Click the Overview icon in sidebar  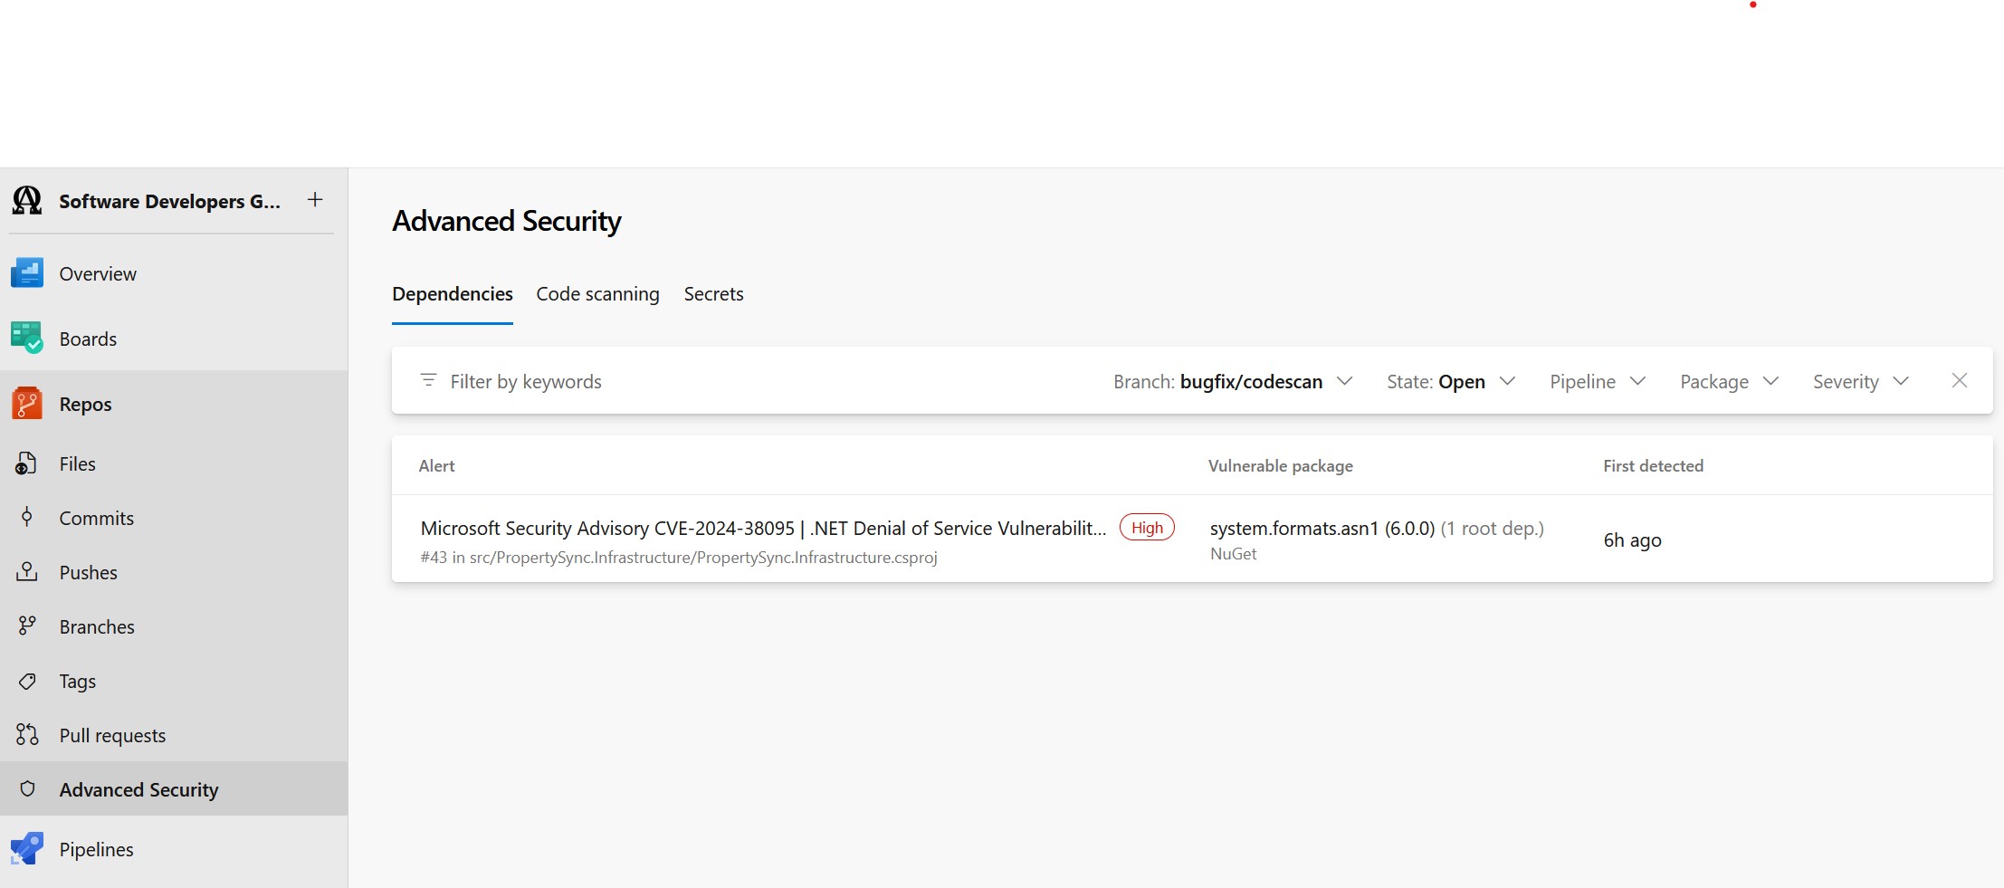point(27,273)
